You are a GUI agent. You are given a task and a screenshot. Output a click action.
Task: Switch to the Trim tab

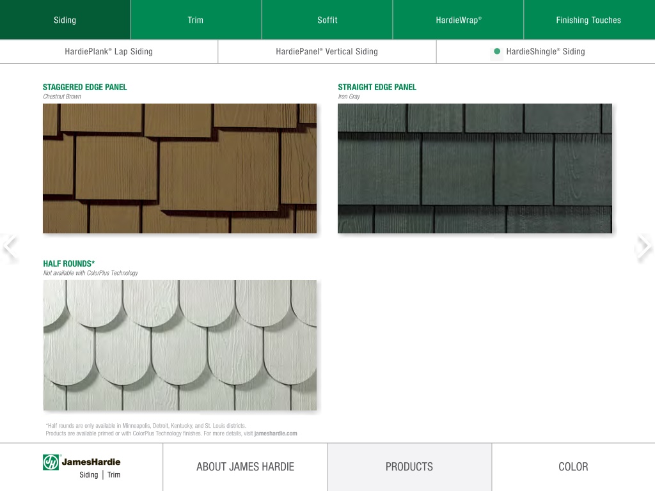coord(196,20)
